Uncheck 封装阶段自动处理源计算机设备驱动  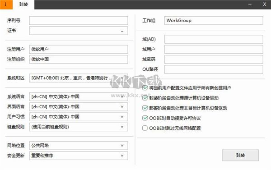(x=145, y=98)
